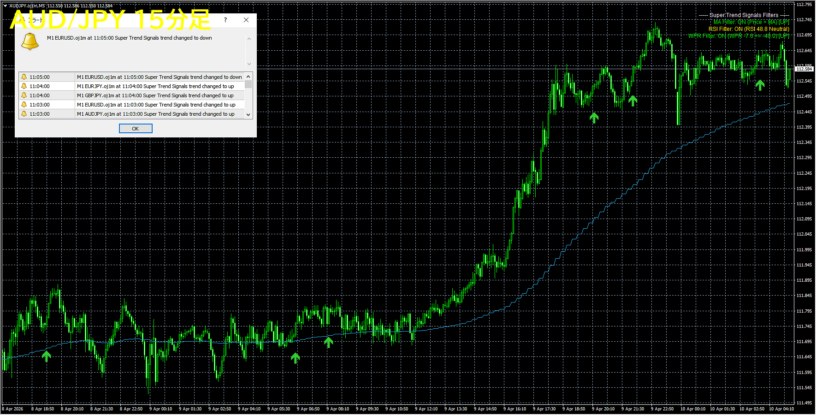Select the EURUSD 11:05:00 'trend changed to down' list row
816x415 pixels.
(132, 77)
